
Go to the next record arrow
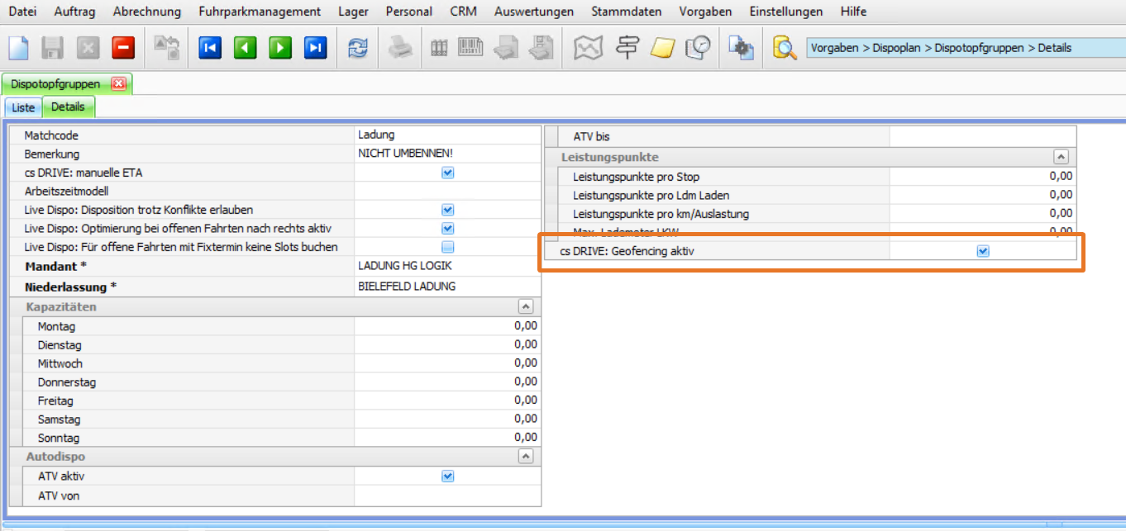point(280,48)
